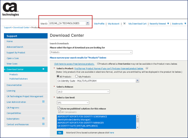This screenshot has width=188, height=138.
Task: Open Support By Product in sidebar
Action: [x=26, y=53]
